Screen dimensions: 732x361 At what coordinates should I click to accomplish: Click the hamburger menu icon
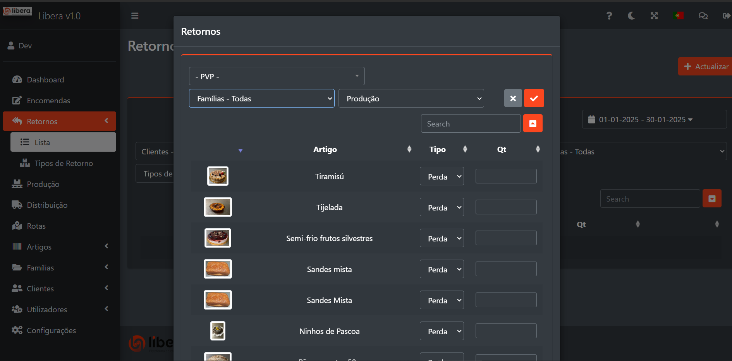pyautogui.click(x=135, y=16)
